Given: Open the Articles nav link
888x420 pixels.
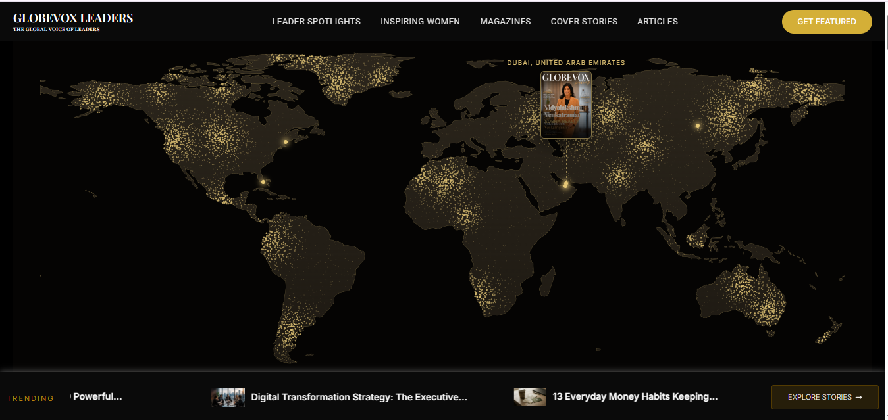Looking at the screenshot, I should pyautogui.click(x=658, y=22).
